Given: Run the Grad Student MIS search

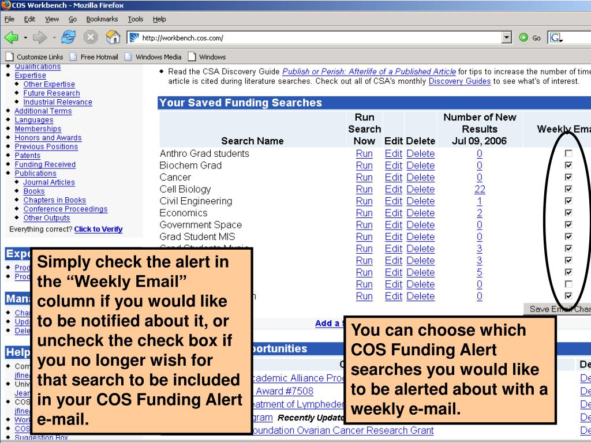Looking at the screenshot, I should 364,237.
